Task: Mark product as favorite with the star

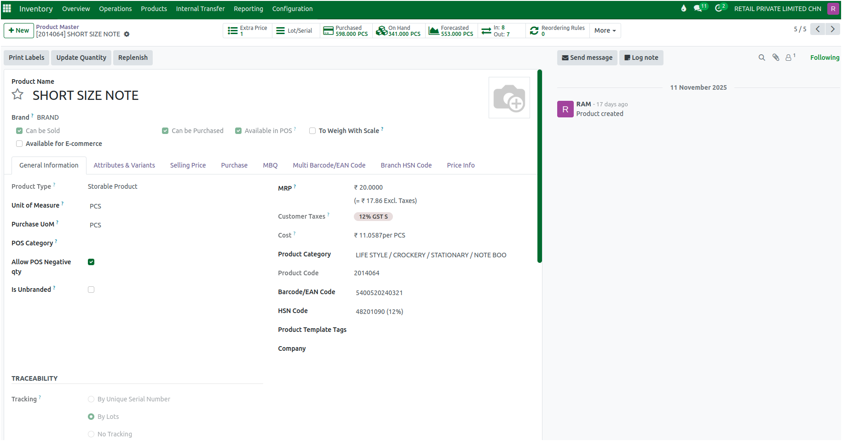Action: click(17, 94)
